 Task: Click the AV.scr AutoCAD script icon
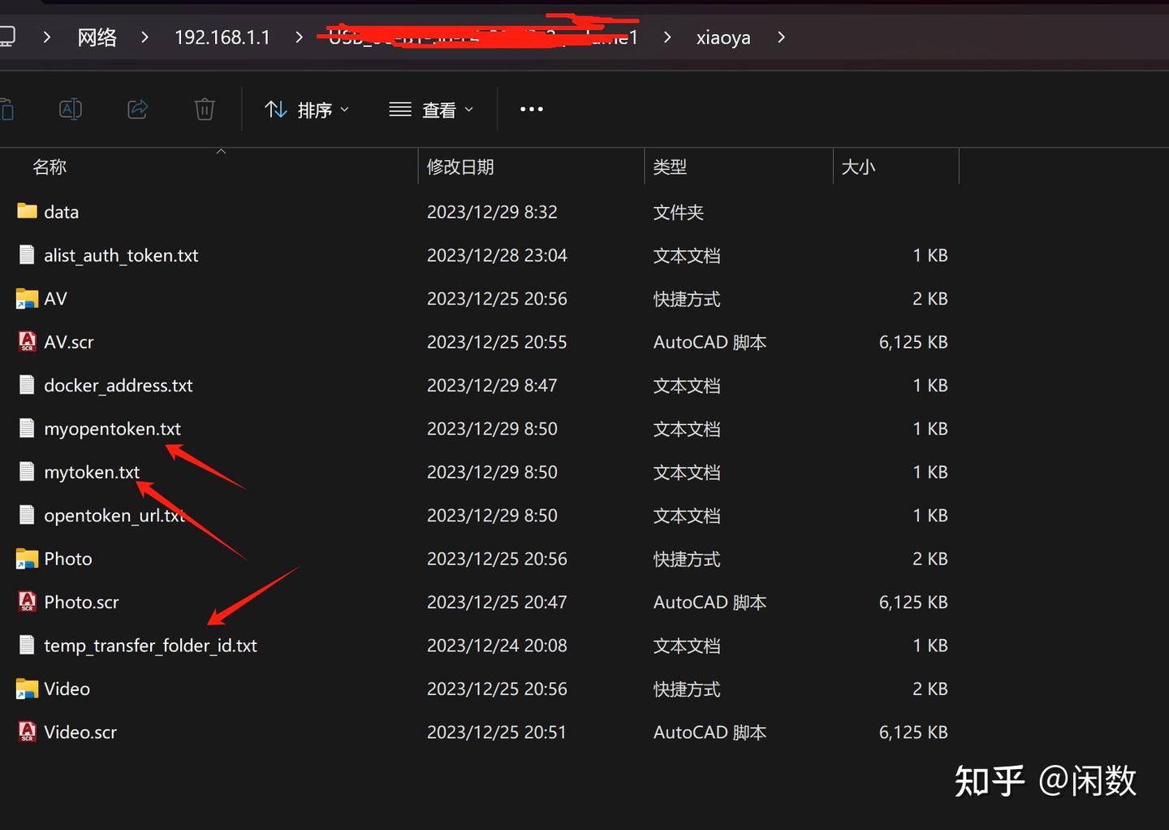[26, 341]
